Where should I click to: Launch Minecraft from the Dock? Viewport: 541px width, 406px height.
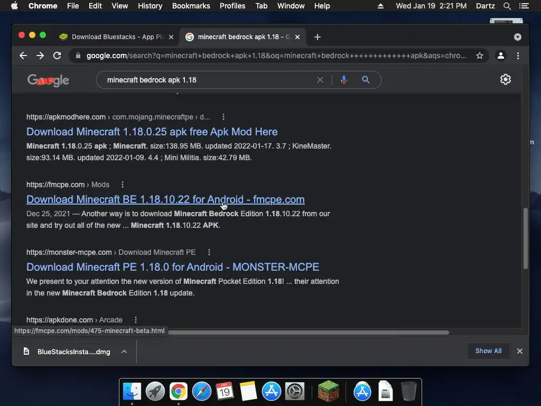pyautogui.click(x=329, y=391)
